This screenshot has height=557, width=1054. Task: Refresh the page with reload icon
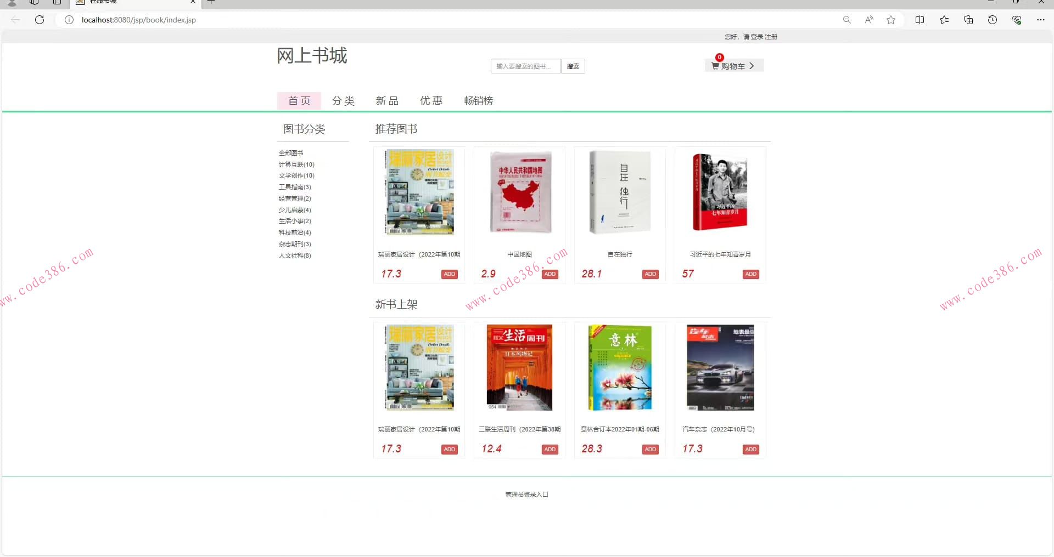(x=39, y=20)
